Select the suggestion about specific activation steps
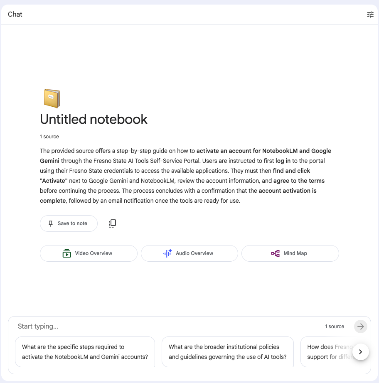Viewport: 379px width, 383px height. [85, 352]
